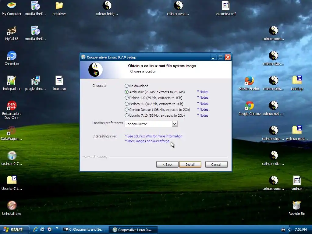Click the Back button in setup
Image resolution: width=312 pixels, height=234 pixels.
[x=167, y=164]
